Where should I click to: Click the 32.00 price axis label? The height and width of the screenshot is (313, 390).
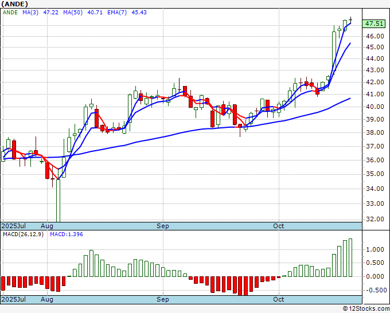(x=375, y=219)
